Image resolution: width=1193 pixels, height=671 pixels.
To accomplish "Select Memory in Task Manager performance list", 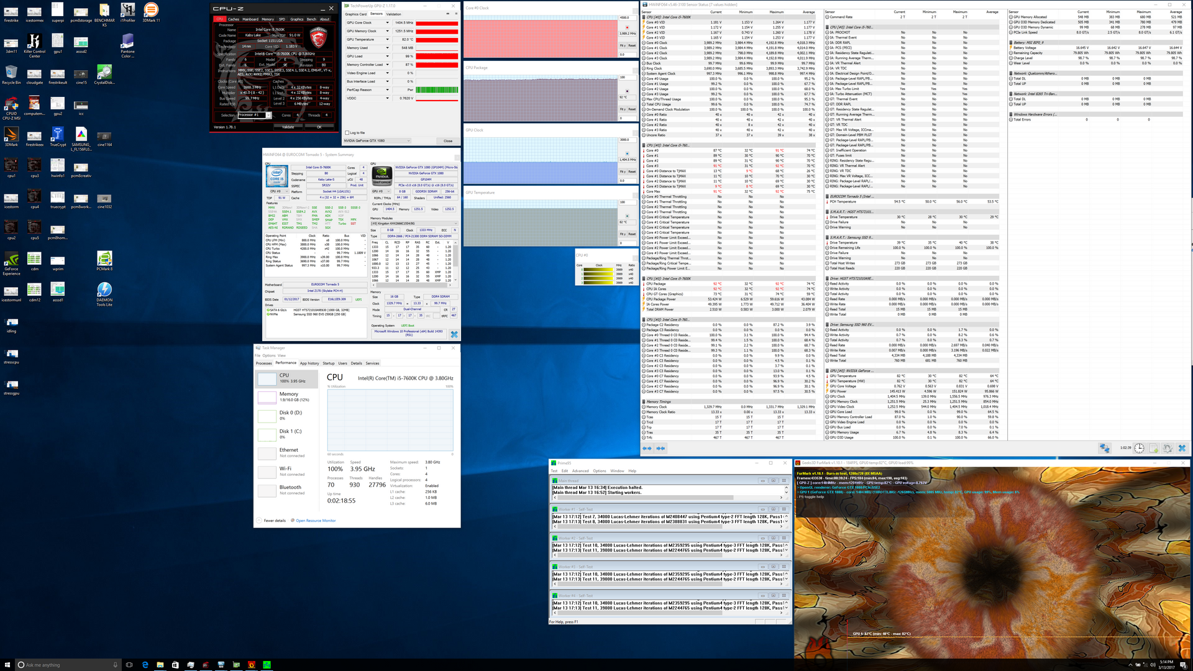I will [x=288, y=396].
